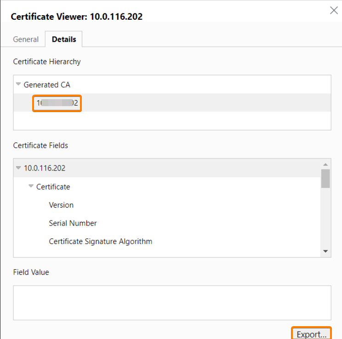Select the Certificate field node
342x339 pixels.
pos(53,187)
